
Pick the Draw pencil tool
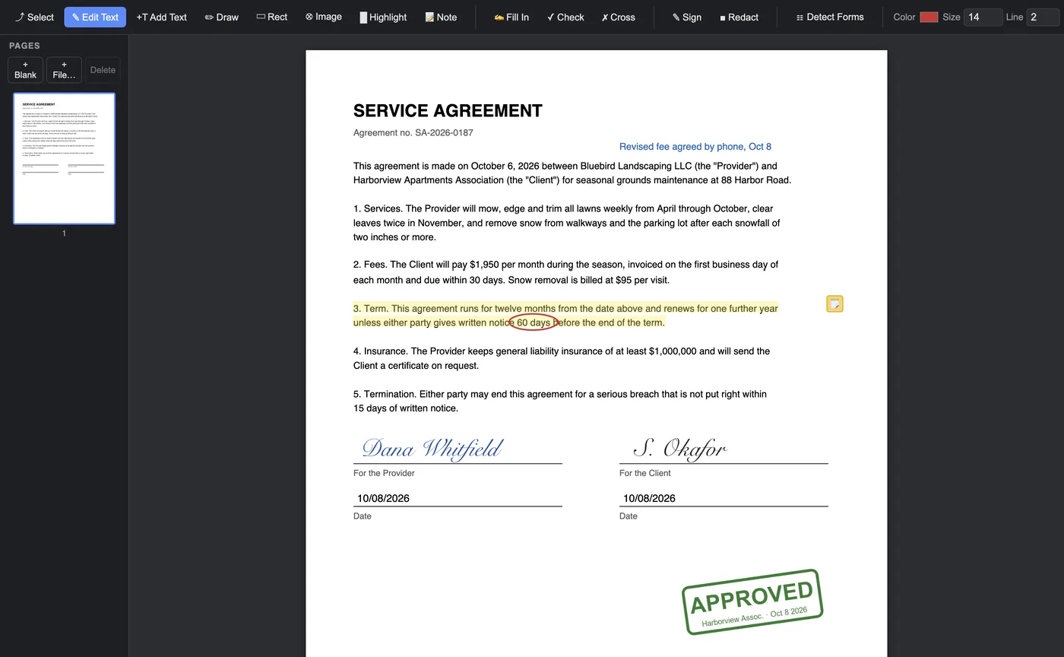222,17
